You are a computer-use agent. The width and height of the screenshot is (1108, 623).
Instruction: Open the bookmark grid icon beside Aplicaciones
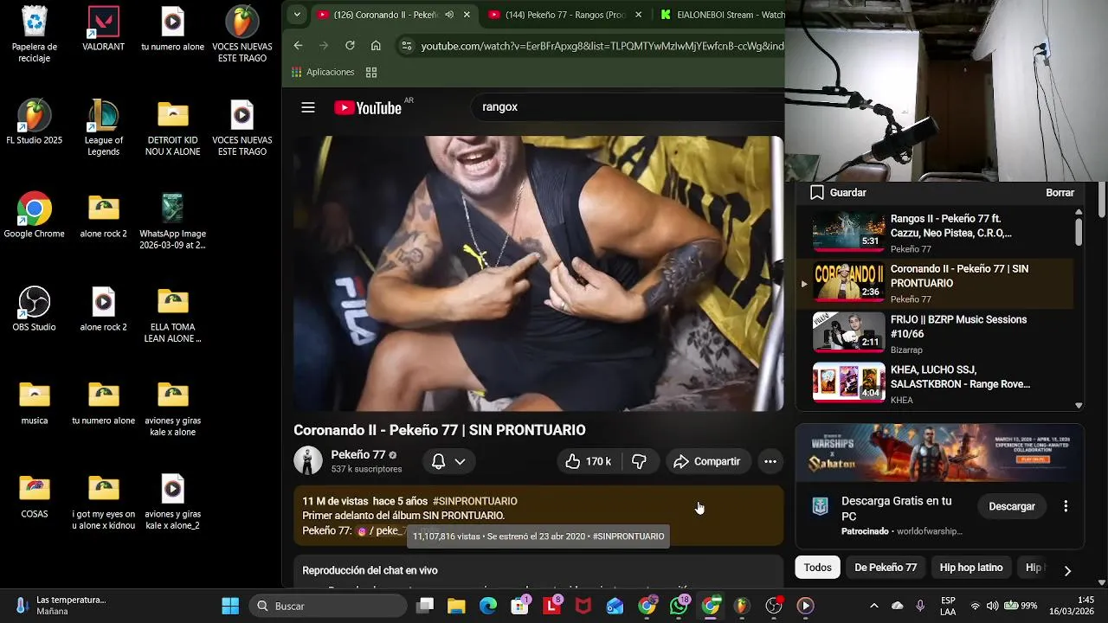371,73
